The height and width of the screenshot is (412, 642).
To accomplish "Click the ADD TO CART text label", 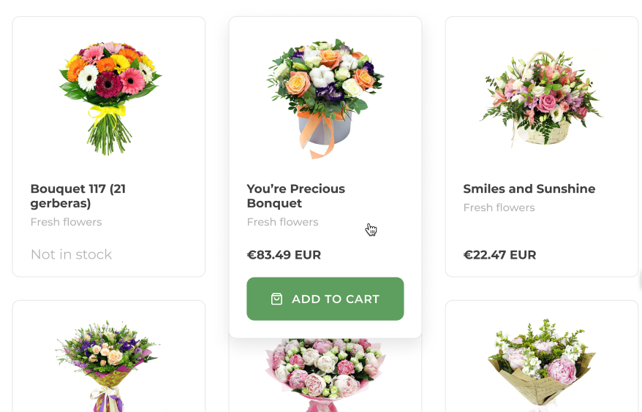I will click(336, 299).
